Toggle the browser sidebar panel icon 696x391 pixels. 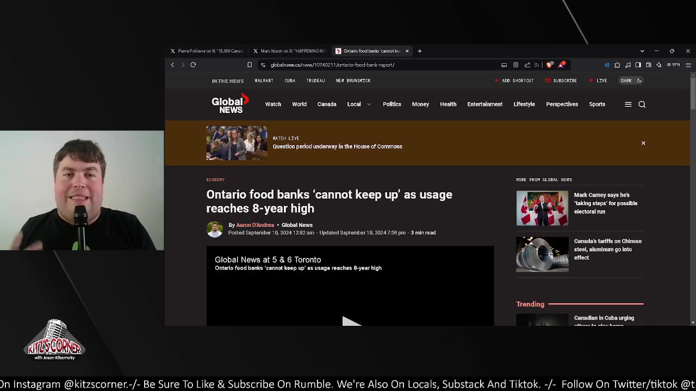638,65
